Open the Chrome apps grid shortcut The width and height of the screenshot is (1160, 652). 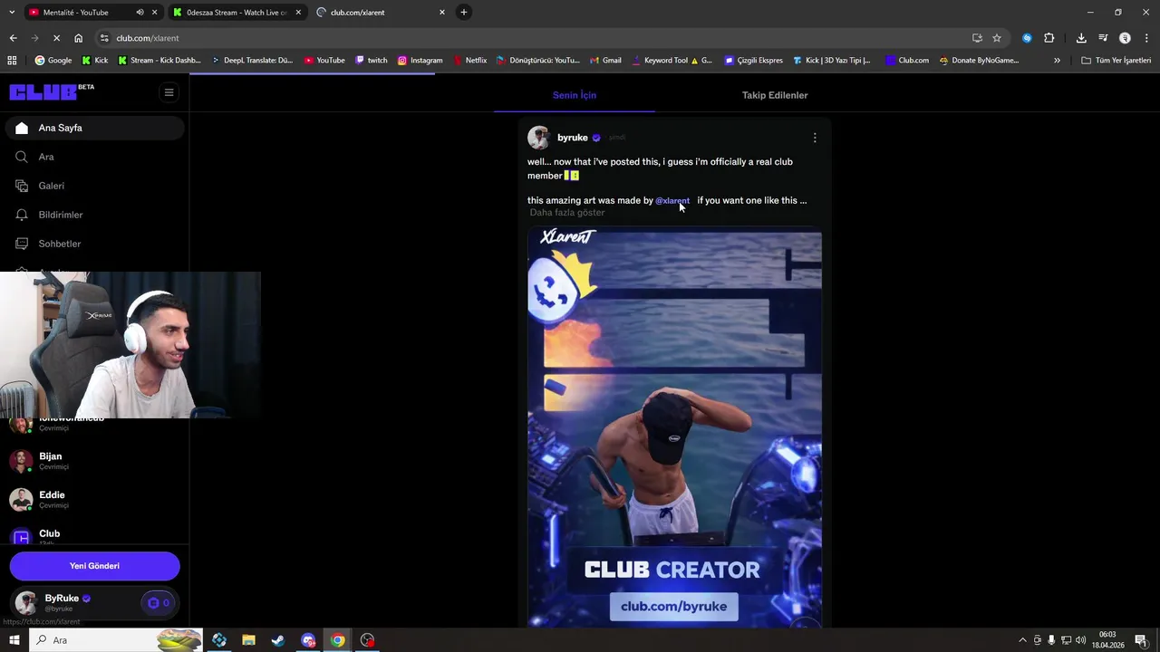tap(12, 61)
